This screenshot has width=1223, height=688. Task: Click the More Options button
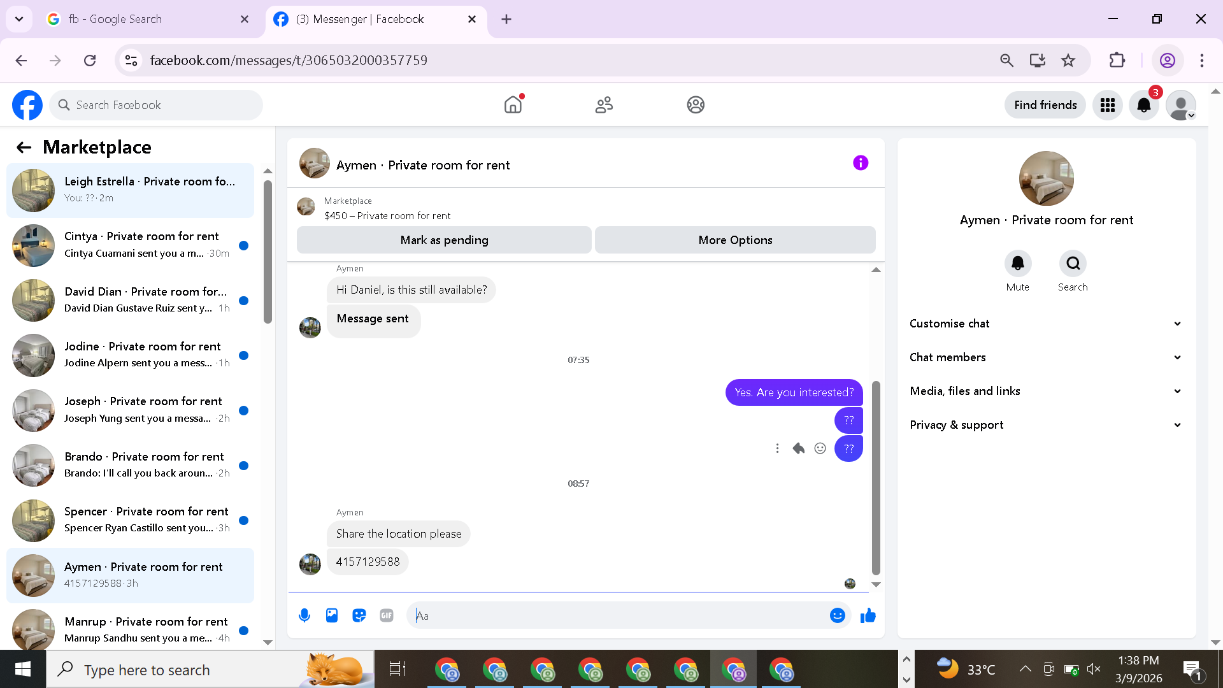pos(735,240)
